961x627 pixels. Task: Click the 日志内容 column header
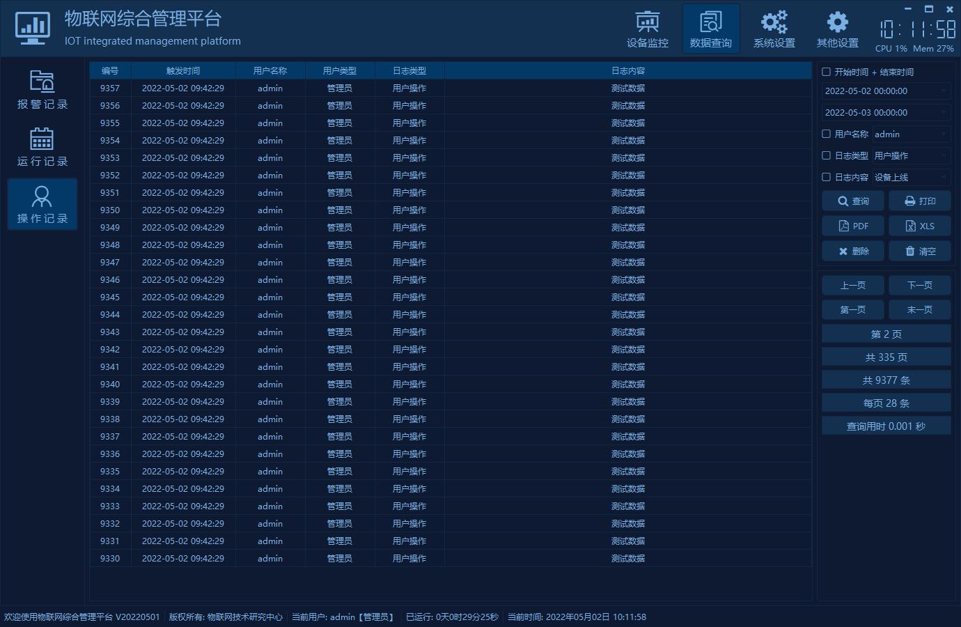(x=627, y=71)
